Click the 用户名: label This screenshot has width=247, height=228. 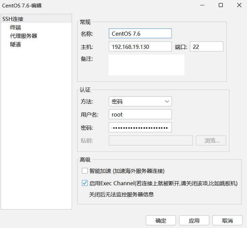[90, 115]
